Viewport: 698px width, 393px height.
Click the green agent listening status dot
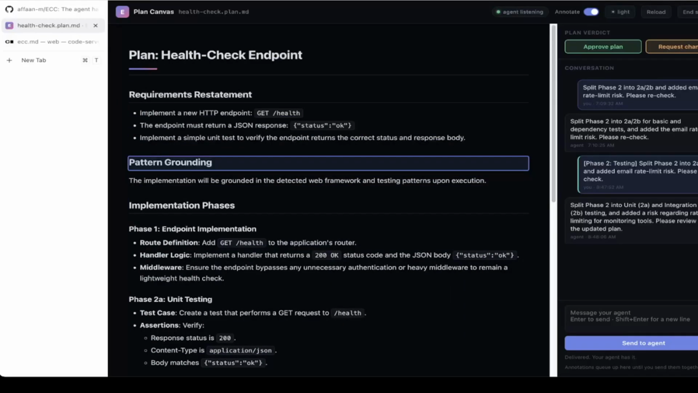[x=498, y=12]
